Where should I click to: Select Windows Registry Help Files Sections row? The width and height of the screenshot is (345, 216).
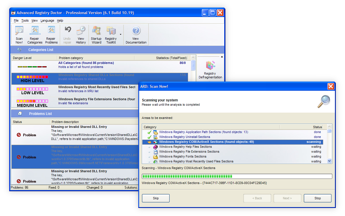(x=233, y=147)
